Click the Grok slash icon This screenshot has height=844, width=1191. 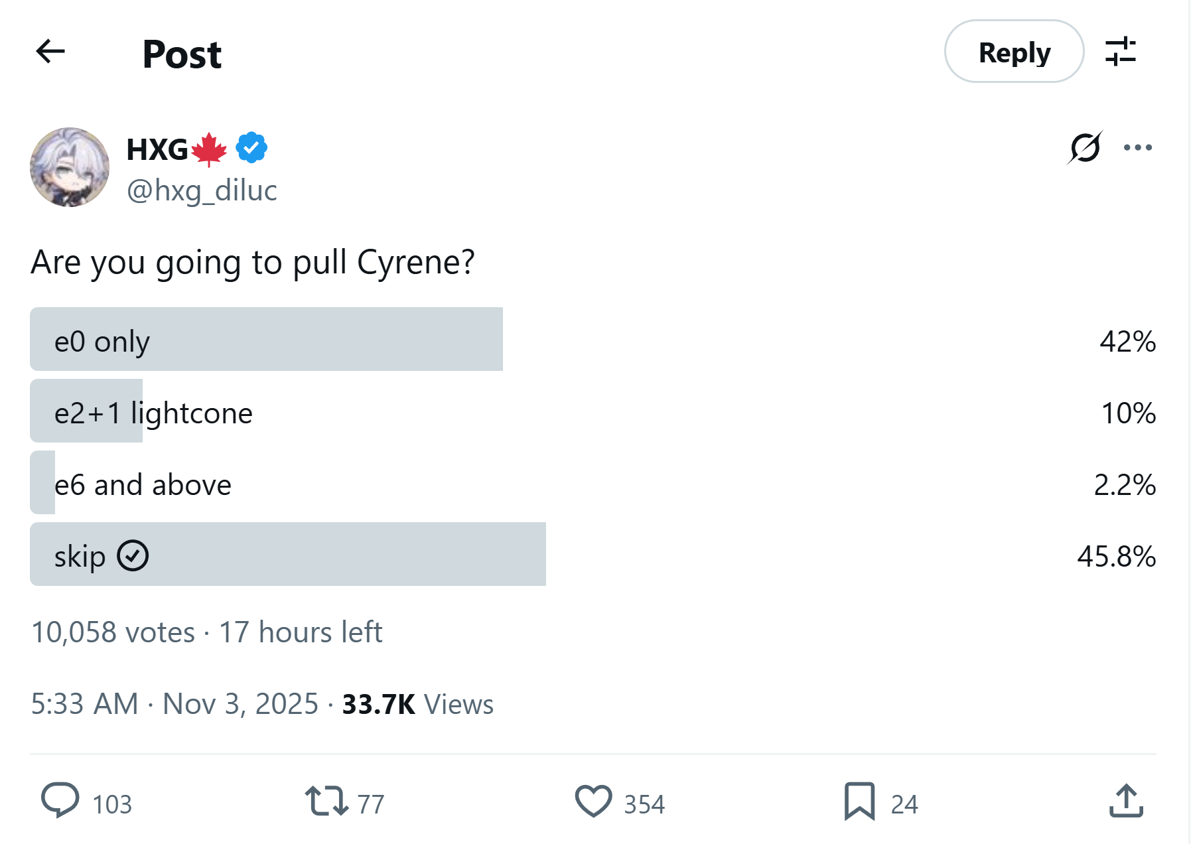[1085, 147]
